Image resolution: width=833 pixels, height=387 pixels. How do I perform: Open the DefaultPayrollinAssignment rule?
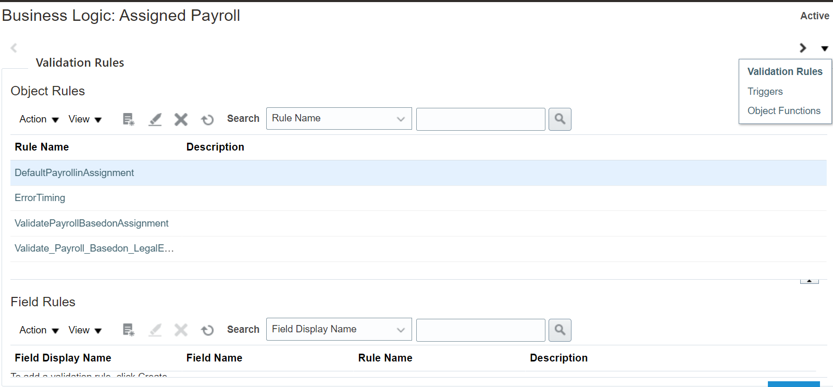74,173
